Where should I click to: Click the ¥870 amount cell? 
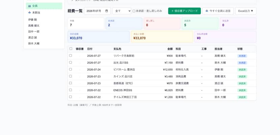tap(170, 83)
